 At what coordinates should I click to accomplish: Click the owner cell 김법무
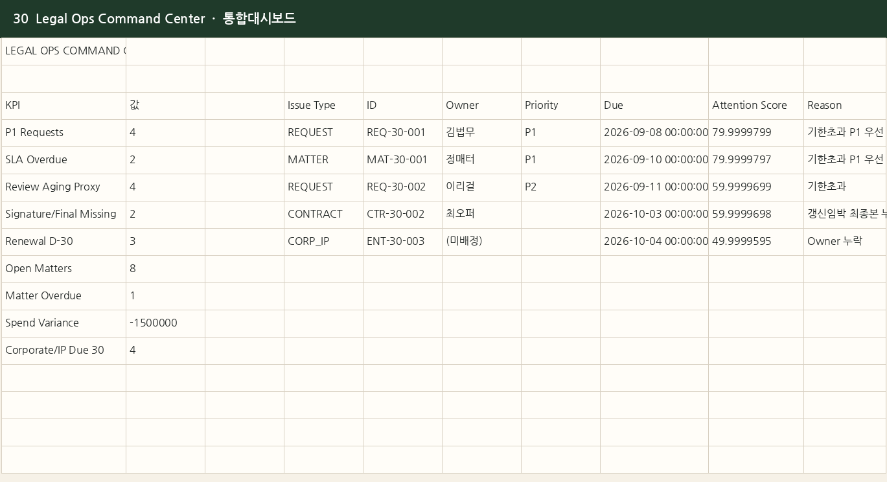pos(481,133)
